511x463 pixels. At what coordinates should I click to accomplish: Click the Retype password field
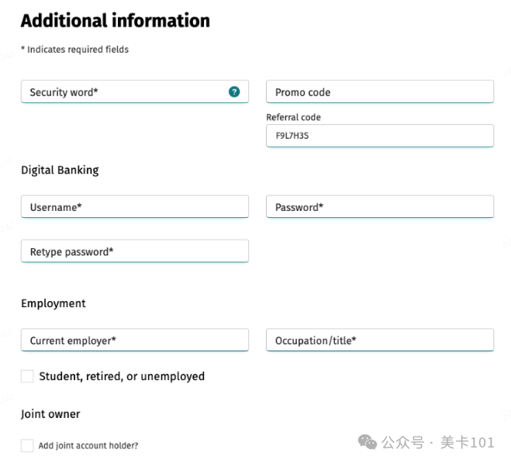click(134, 251)
